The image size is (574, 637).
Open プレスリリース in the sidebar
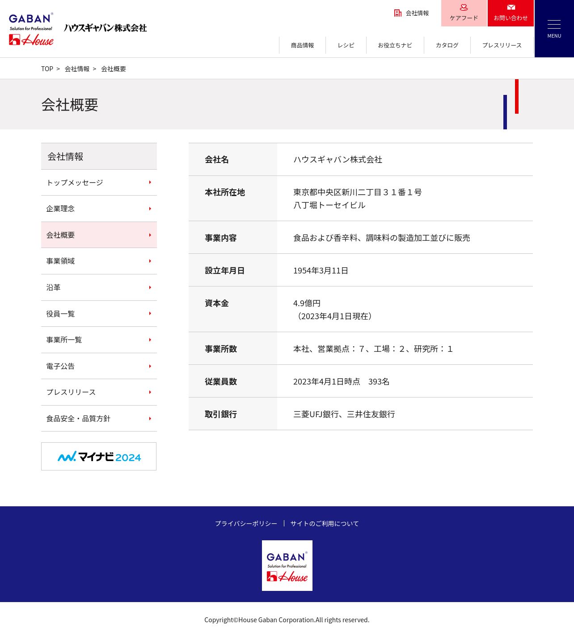(x=99, y=392)
